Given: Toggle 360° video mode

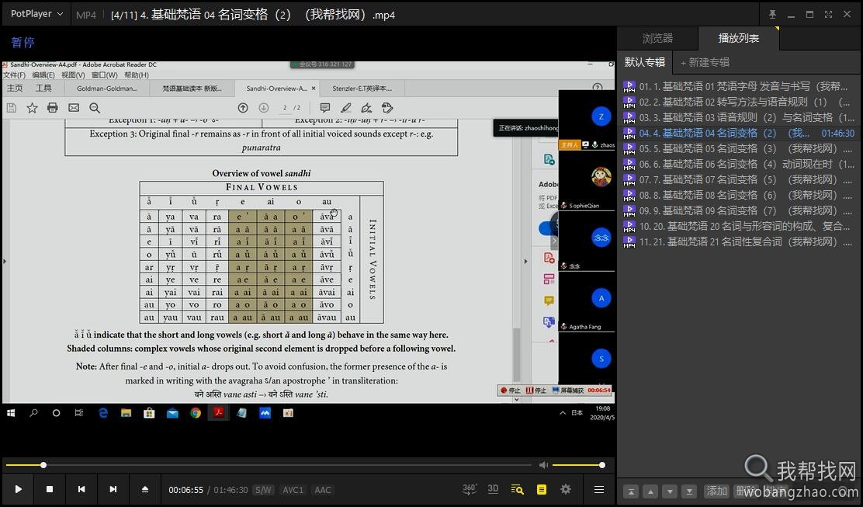Looking at the screenshot, I should click(470, 489).
